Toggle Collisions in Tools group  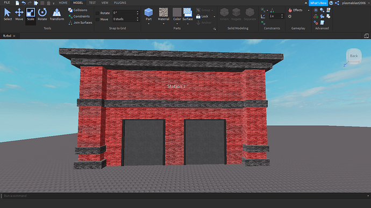pos(77,10)
